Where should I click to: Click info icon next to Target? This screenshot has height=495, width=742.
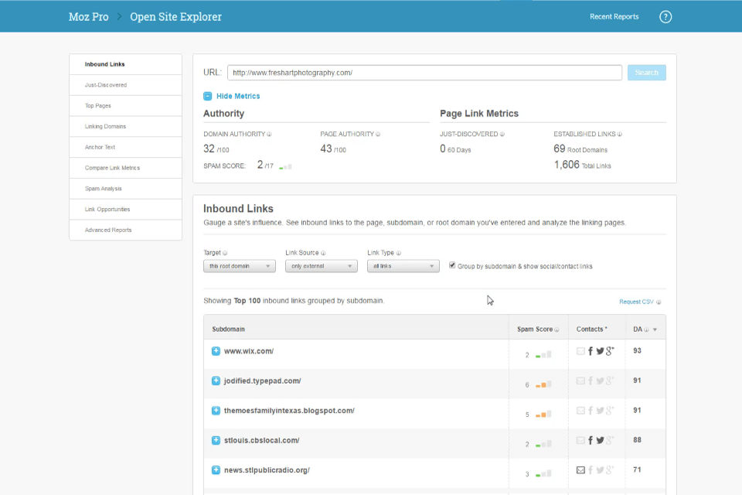click(225, 254)
